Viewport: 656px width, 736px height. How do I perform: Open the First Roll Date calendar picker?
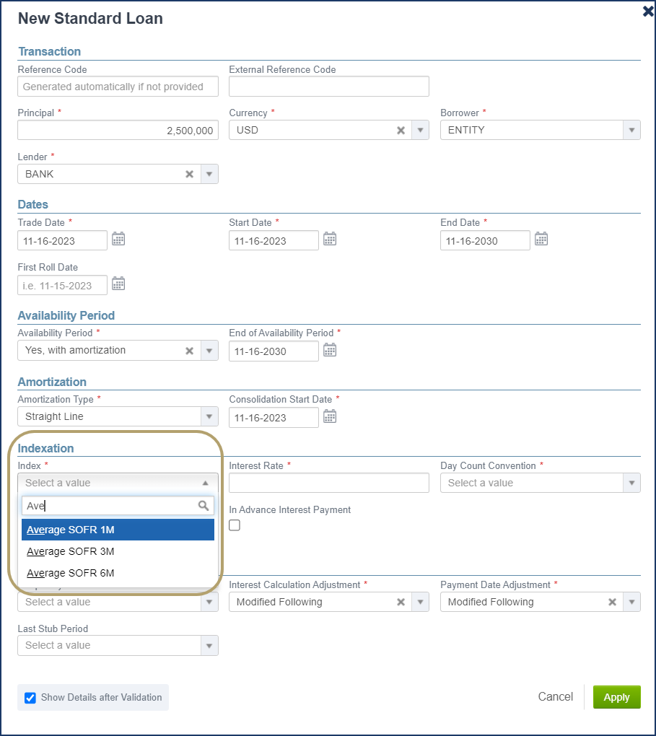(118, 284)
